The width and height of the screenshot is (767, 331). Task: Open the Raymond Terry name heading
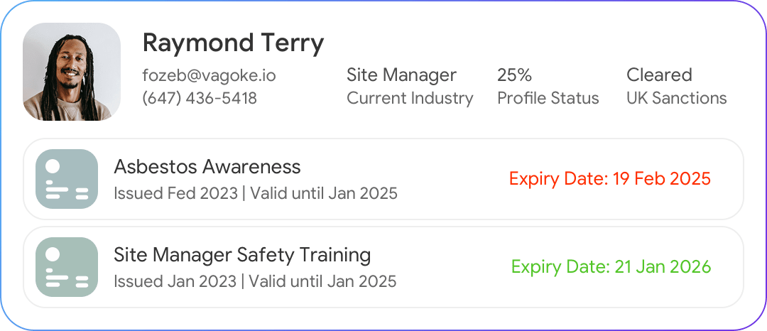tap(234, 43)
